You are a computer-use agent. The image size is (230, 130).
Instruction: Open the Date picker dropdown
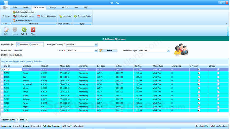tap(96, 51)
